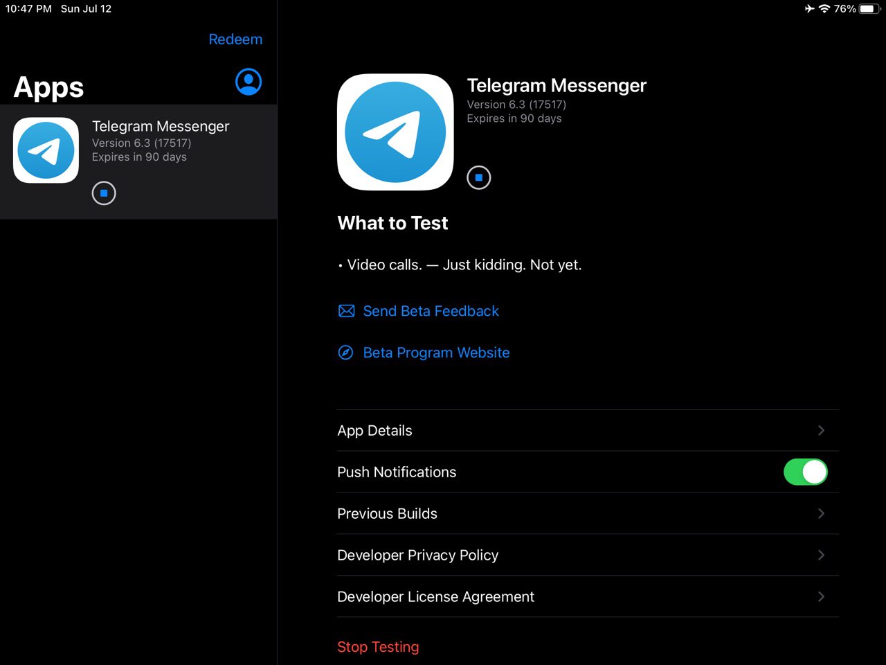Tap 'Version 6.3 (17517)' in the detail pane
The width and height of the screenshot is (886, 665).
click(x=516, y=105)
